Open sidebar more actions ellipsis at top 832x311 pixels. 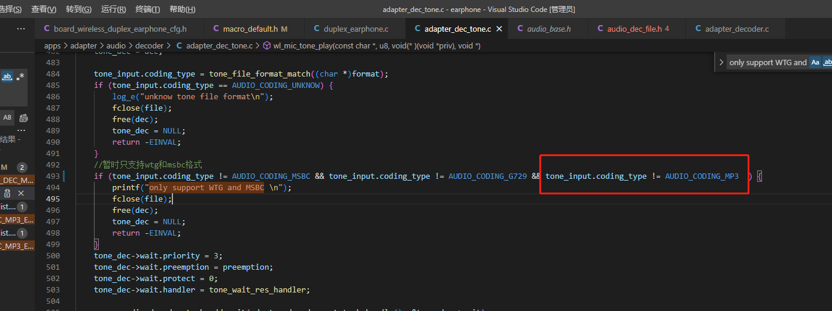(x=21, y=29)
